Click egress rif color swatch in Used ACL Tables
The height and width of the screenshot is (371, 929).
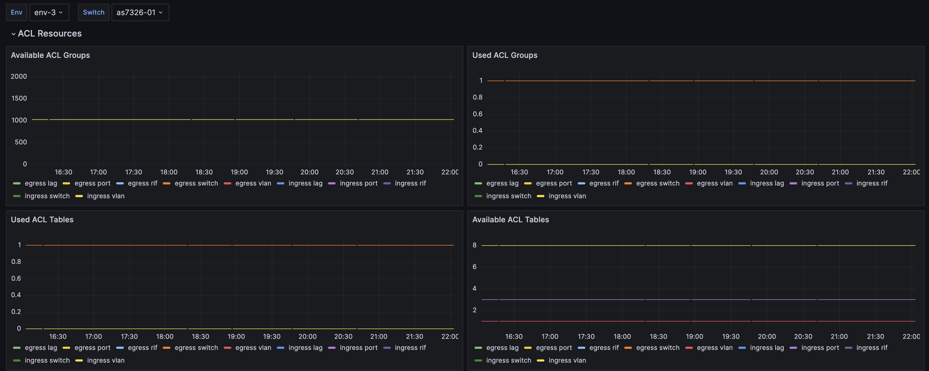pos(120,347)
